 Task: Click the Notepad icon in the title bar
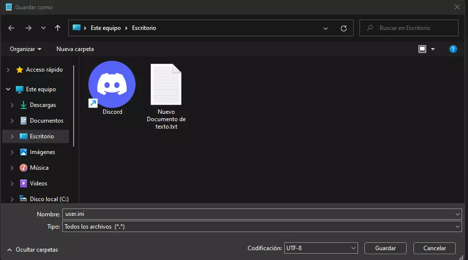9,7
